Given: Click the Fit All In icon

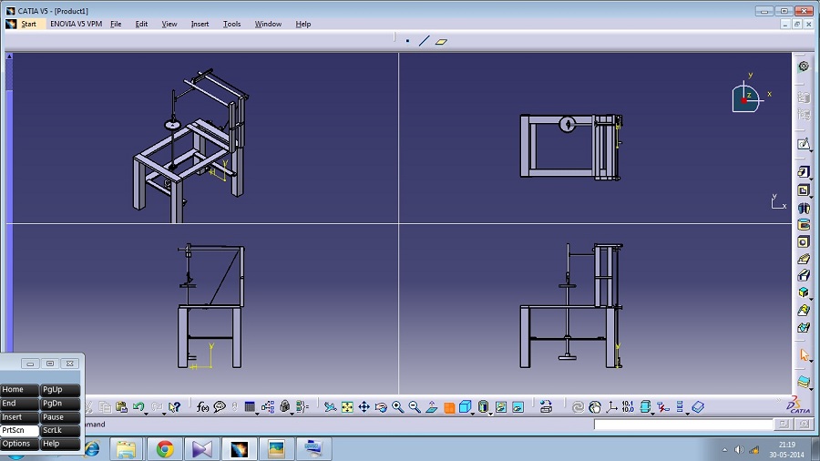Looking at the screenshot, I should 346,407.
